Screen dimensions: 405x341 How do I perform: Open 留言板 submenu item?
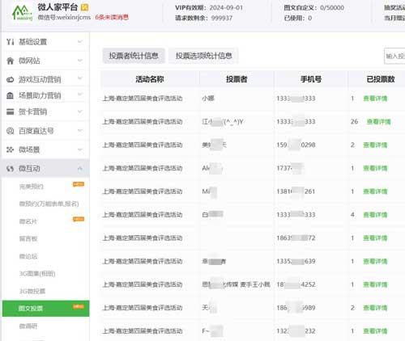tap(28, 238)
